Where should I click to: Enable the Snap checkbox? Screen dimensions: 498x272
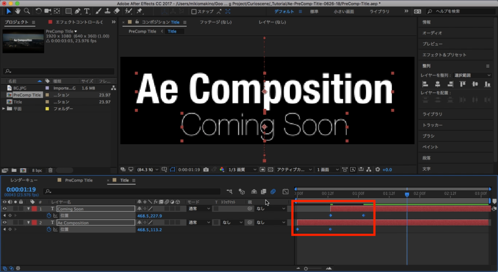pos(194,11)
